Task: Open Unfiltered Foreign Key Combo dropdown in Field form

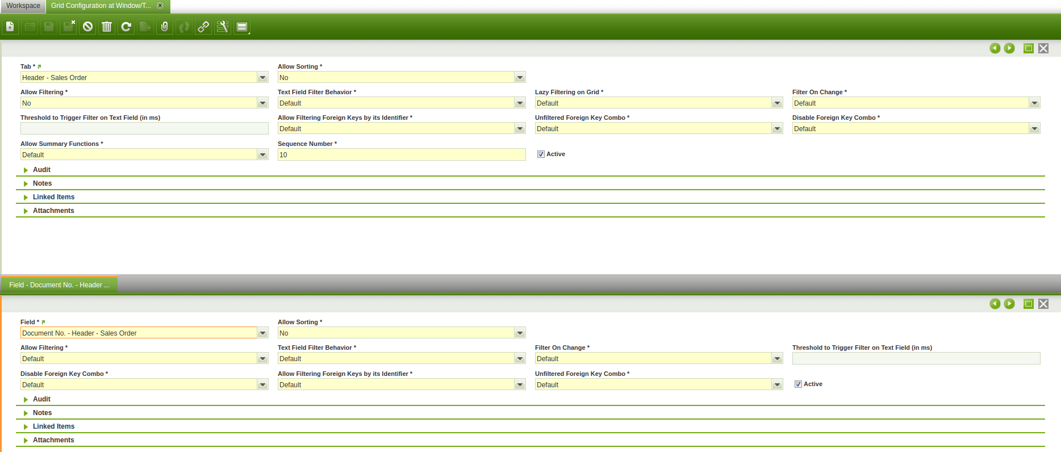Action: (777, 384)
